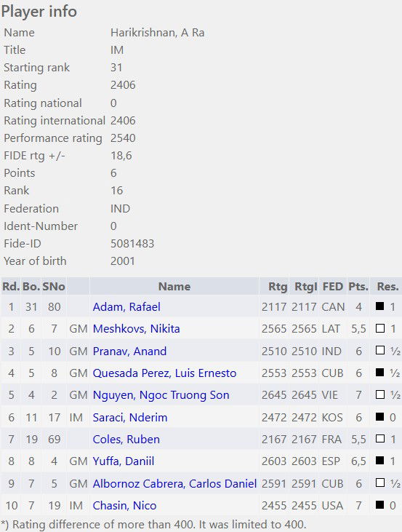Open Albornoz Cabrera, Carlos Daniel profile
The image size is (402, 532).
click(174, 483)
